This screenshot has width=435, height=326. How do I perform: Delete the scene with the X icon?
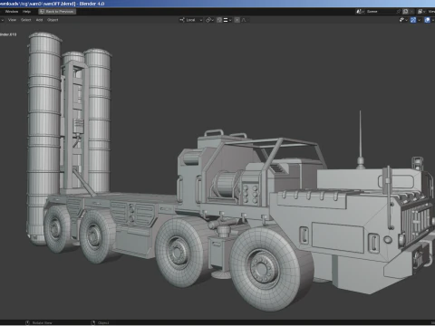[411, 12]
